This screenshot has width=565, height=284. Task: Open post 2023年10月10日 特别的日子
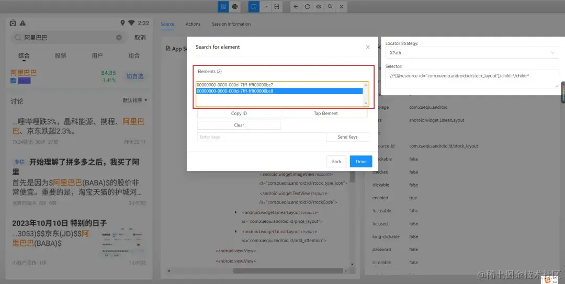point(60,223)
